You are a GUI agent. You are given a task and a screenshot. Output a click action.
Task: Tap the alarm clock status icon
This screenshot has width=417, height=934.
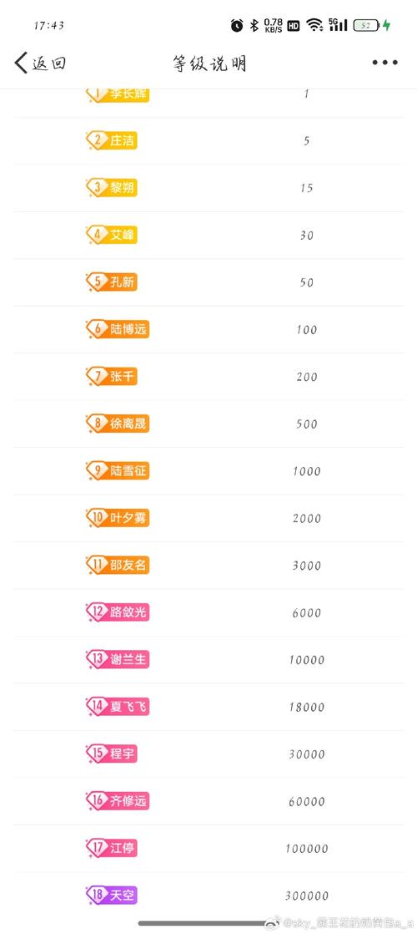click(237, 25)
